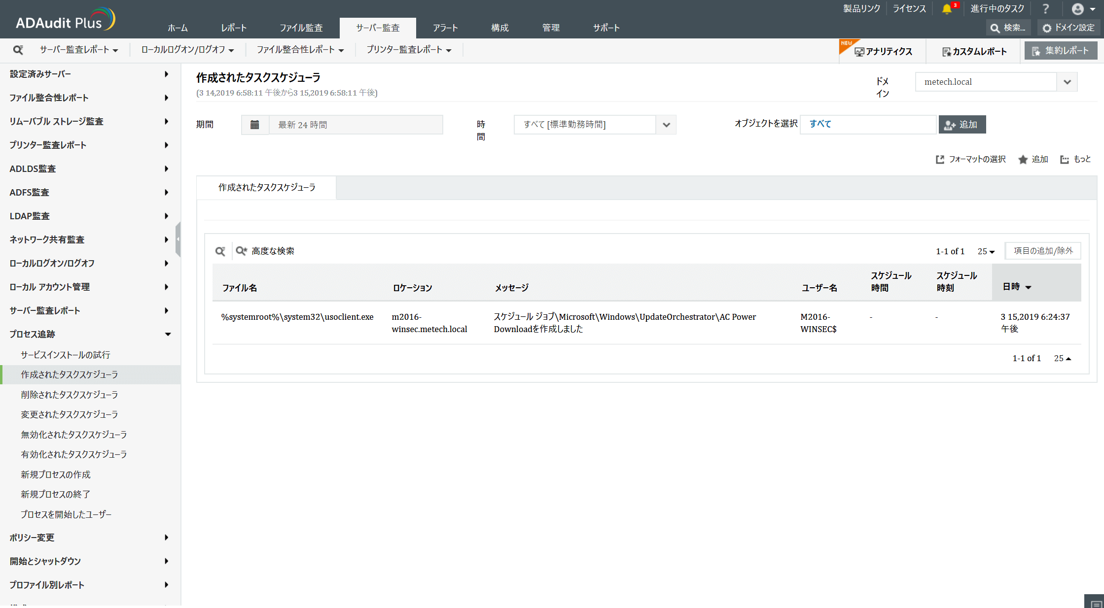The image size is (1104, 608).
Task: Collapse the left sidebar handle
Action: click(178, 239)
